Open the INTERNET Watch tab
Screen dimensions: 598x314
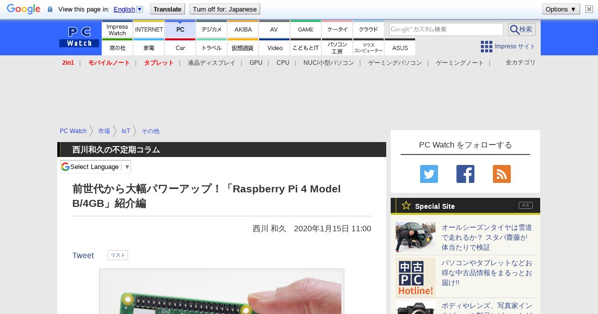click(x=149, y=29)
